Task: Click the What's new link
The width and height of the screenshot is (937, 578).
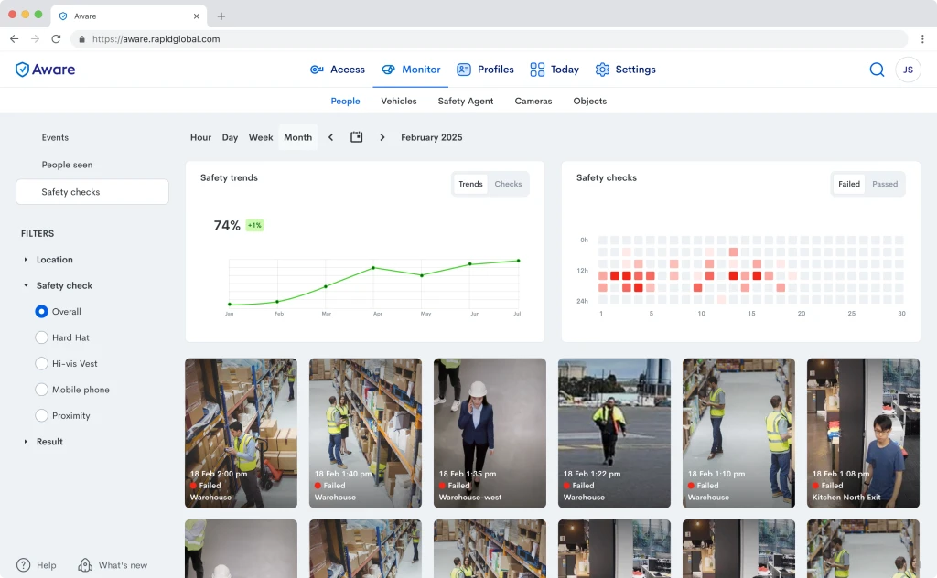Action: 123,565
